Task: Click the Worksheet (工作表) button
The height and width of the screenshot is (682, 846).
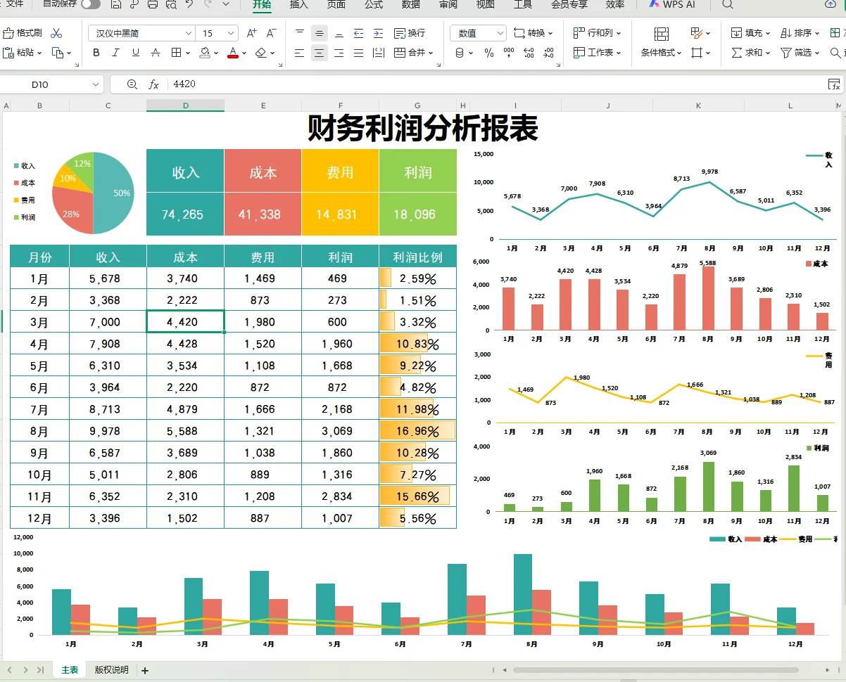Action: point(597,53)
